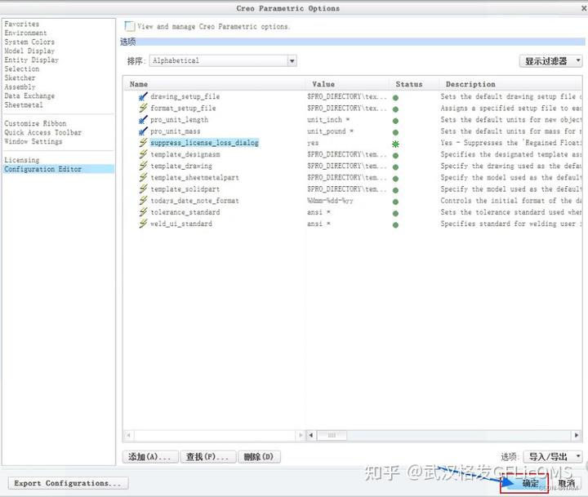588x497 pixels.
Task: Open Data Exchange category
Action: [x=29, y=96]
